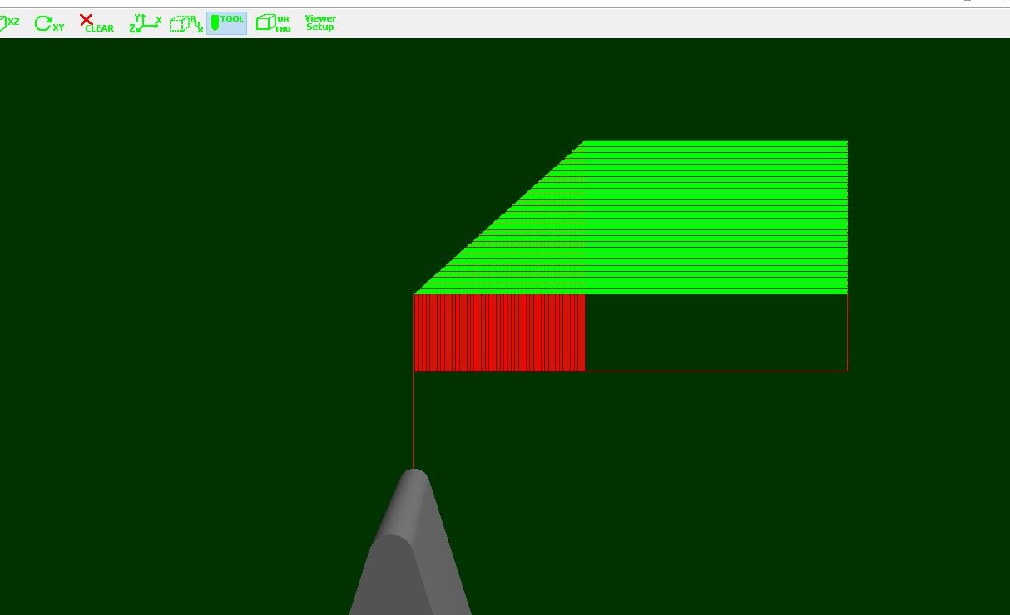Switch to the XZ plane view
Screen dimensions: 1010x615
coord(9,23)
